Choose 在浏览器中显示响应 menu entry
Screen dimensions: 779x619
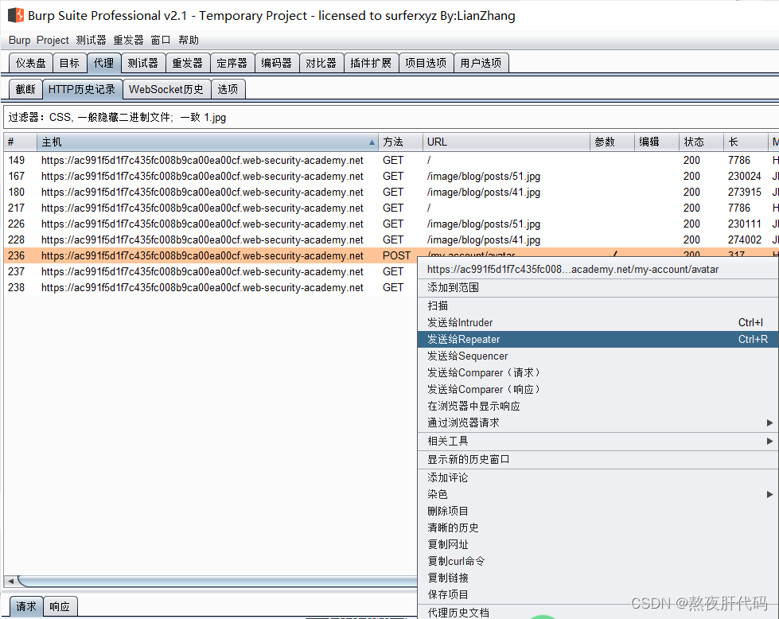coord(598,406)
